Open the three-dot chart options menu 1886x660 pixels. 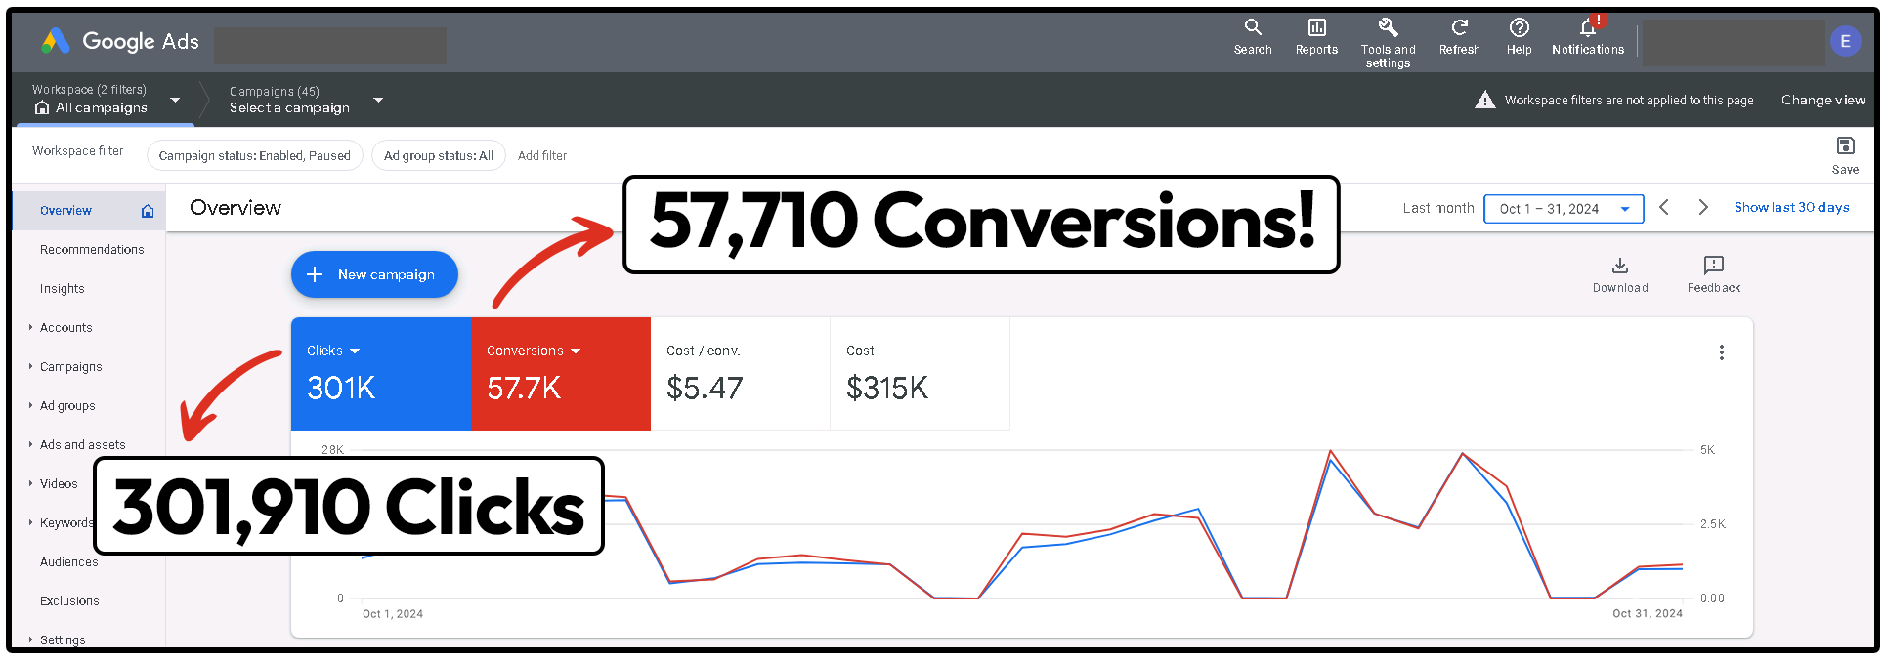tap(1721, 352)
